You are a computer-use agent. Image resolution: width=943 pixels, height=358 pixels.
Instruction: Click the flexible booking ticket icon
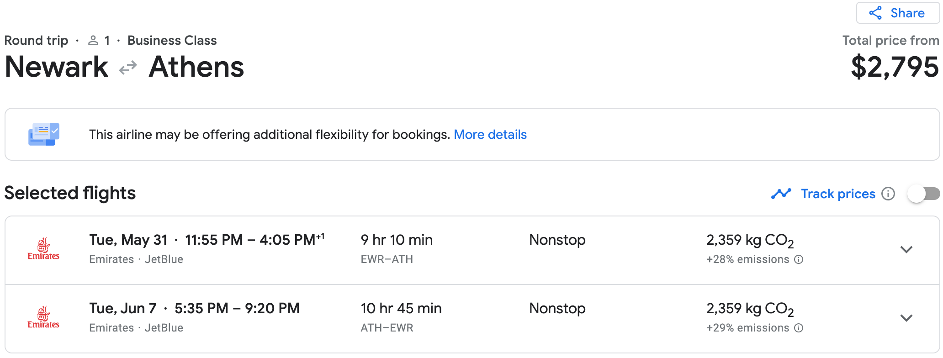point(44,134)
